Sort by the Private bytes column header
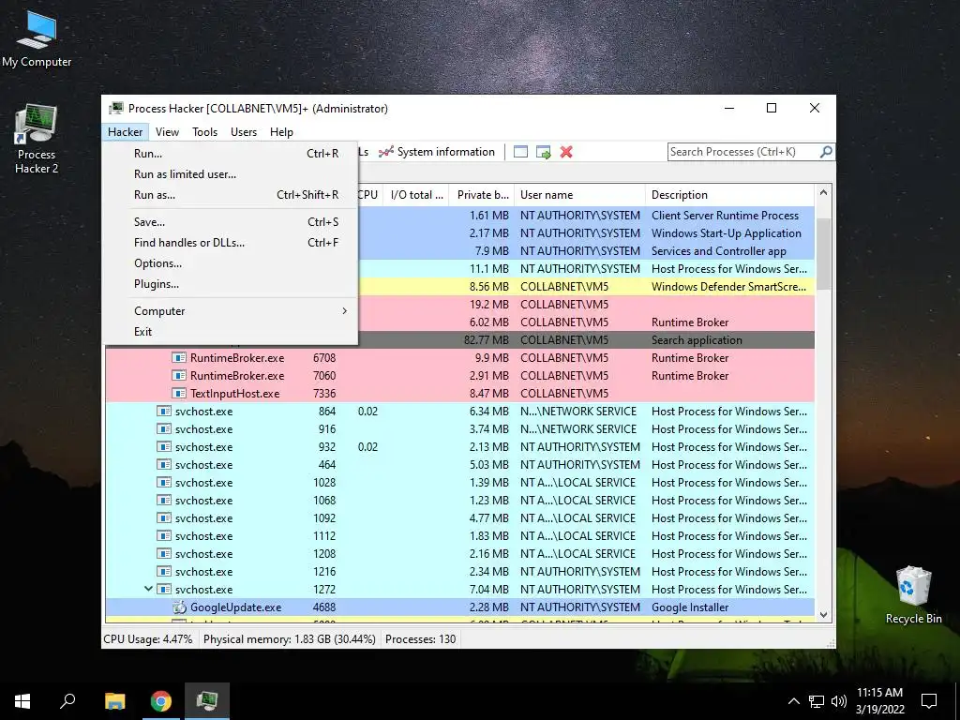Viewport: 960px width, 720px height. pyautogui.click(x=483, y=195)
